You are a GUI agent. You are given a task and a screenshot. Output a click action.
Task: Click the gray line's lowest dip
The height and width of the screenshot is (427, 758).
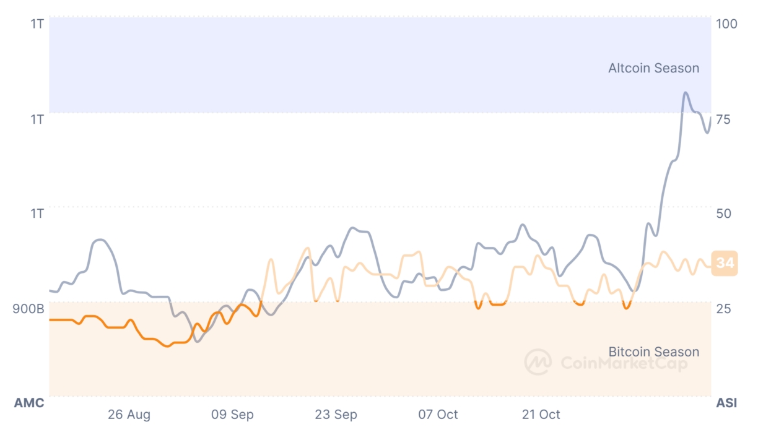[198, 341]
